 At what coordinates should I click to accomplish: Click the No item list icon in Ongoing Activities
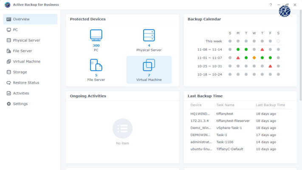coord(122,128)
